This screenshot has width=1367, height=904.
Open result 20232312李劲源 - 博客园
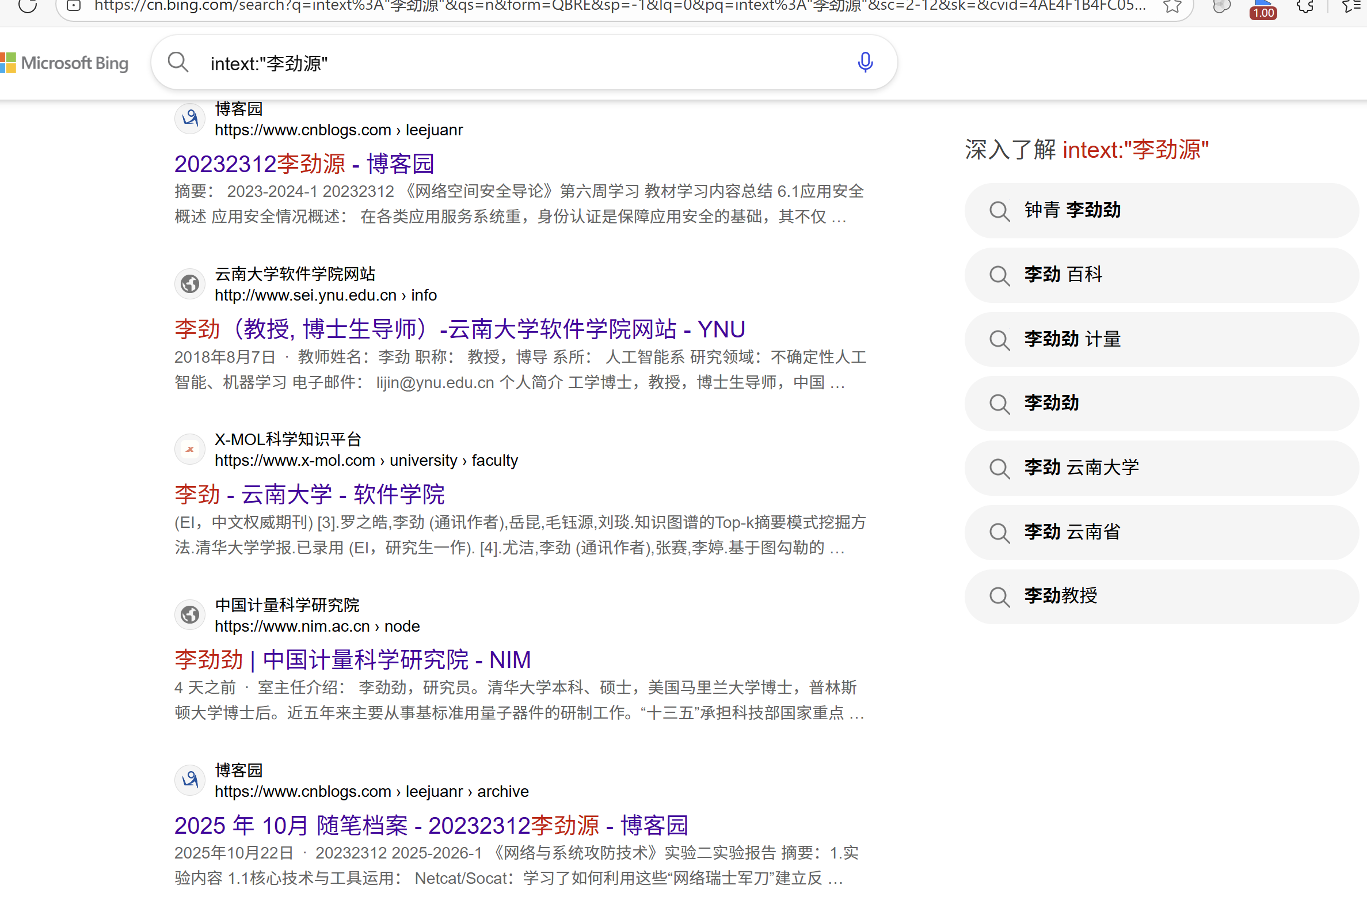[304, 164]
